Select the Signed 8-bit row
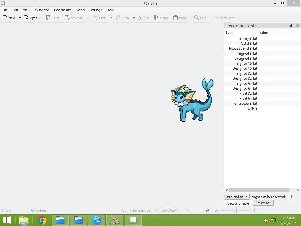This screenshot has width=301, height=226. tap(262, 54)
